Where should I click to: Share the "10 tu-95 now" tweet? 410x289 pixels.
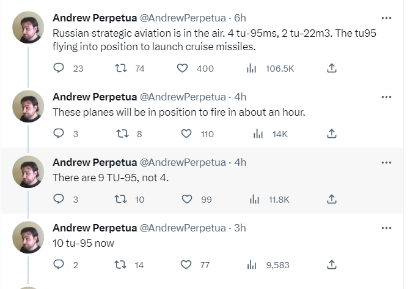click(332, 265)
